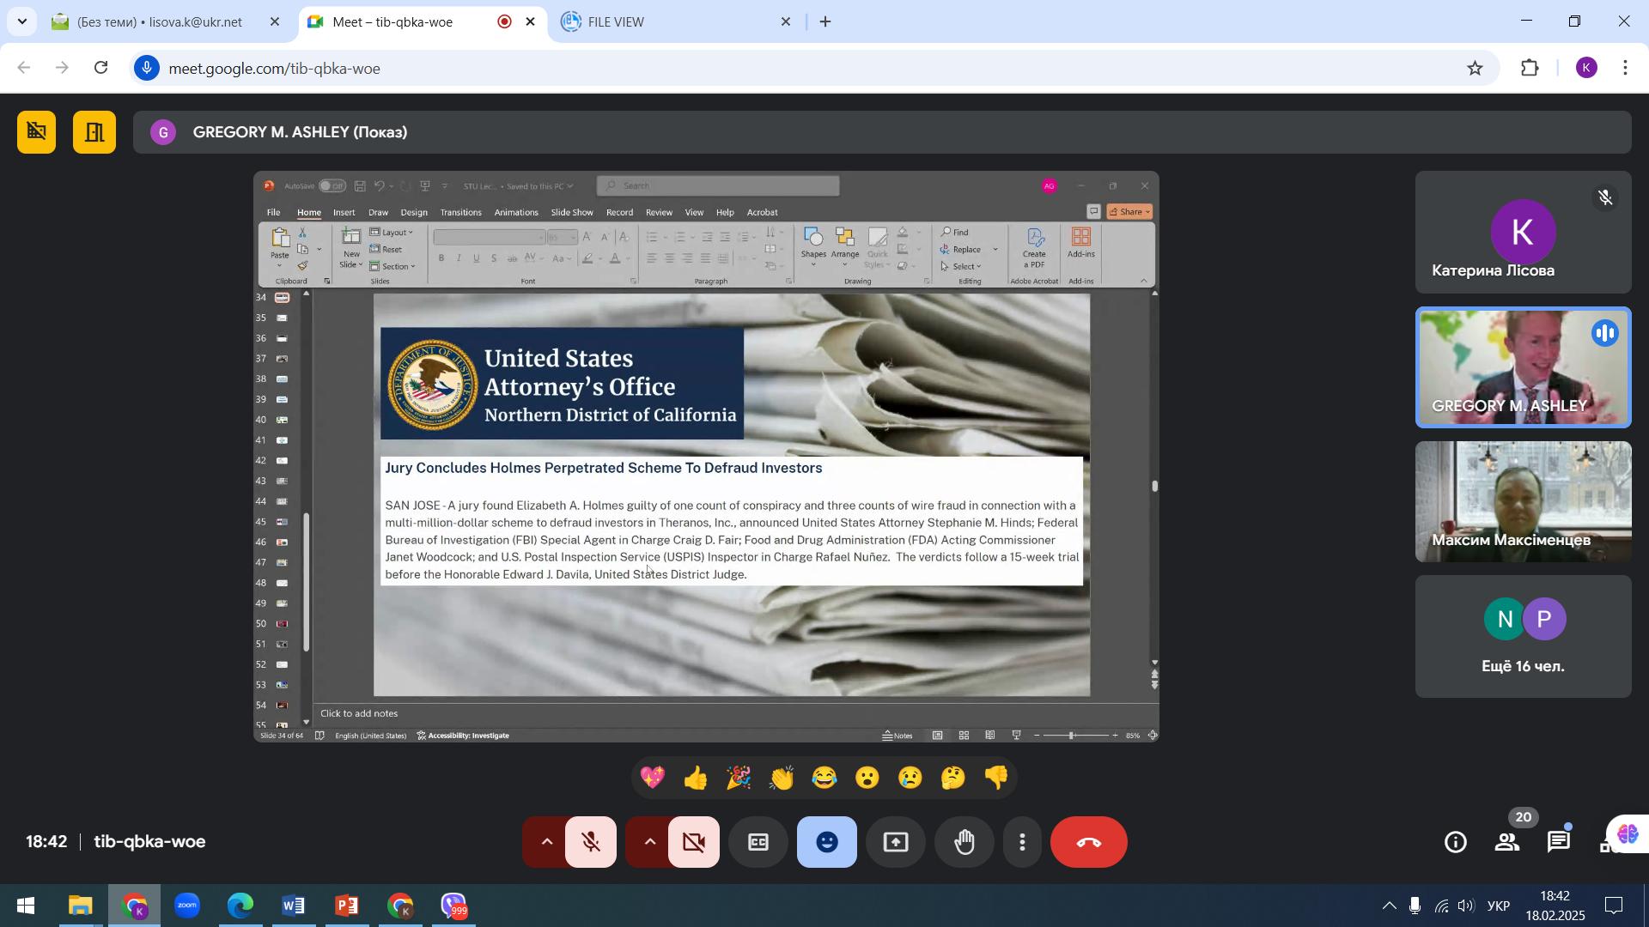The image size is (1649, 927).
Task: Close the ukr.net mail tab
Action: (x=275, y=22)
